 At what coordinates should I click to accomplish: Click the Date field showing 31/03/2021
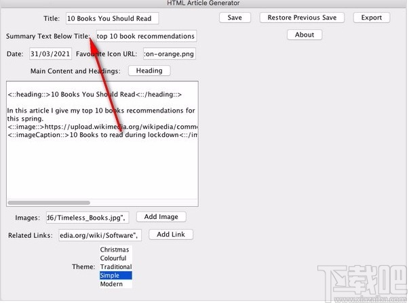(x=50, y=54)
